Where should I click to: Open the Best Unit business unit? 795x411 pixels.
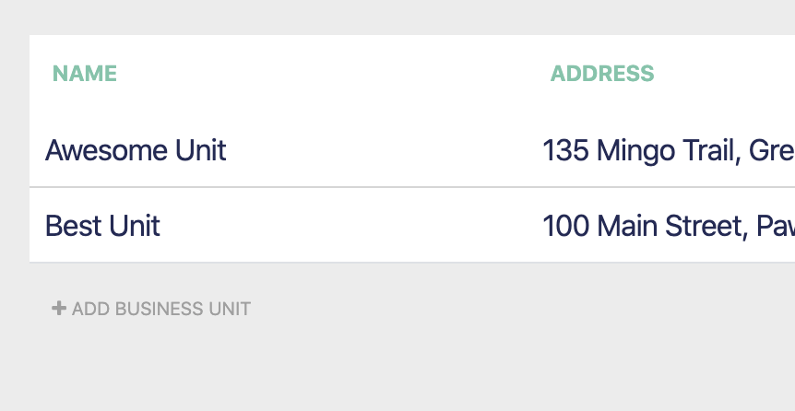click(102, 226)
